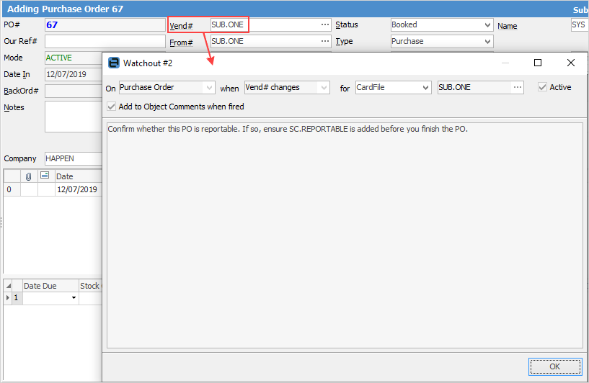Click the stock grid corner triangle icon
This screenshot has width=589, height=383.
point(8,286)
